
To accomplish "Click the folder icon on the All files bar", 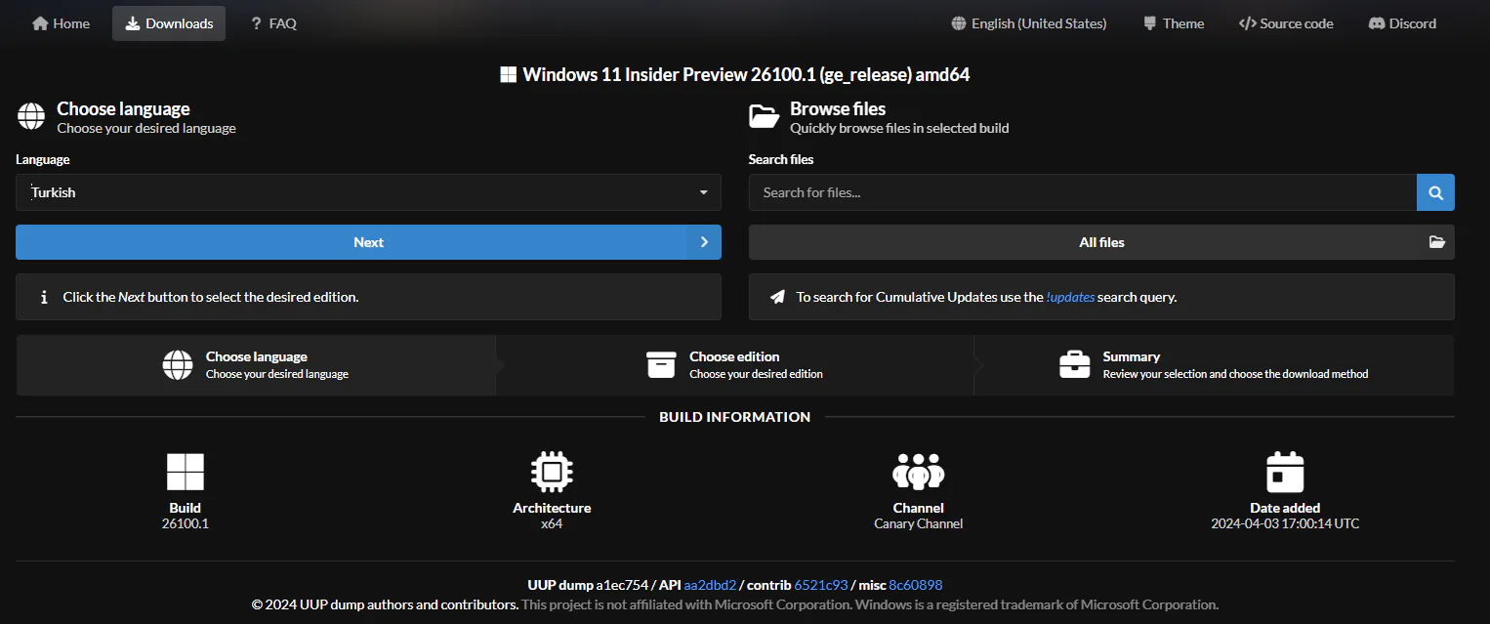I will click(1436, 241).
